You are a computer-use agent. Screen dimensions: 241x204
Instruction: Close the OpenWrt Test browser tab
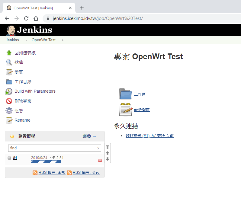(70, 8)
